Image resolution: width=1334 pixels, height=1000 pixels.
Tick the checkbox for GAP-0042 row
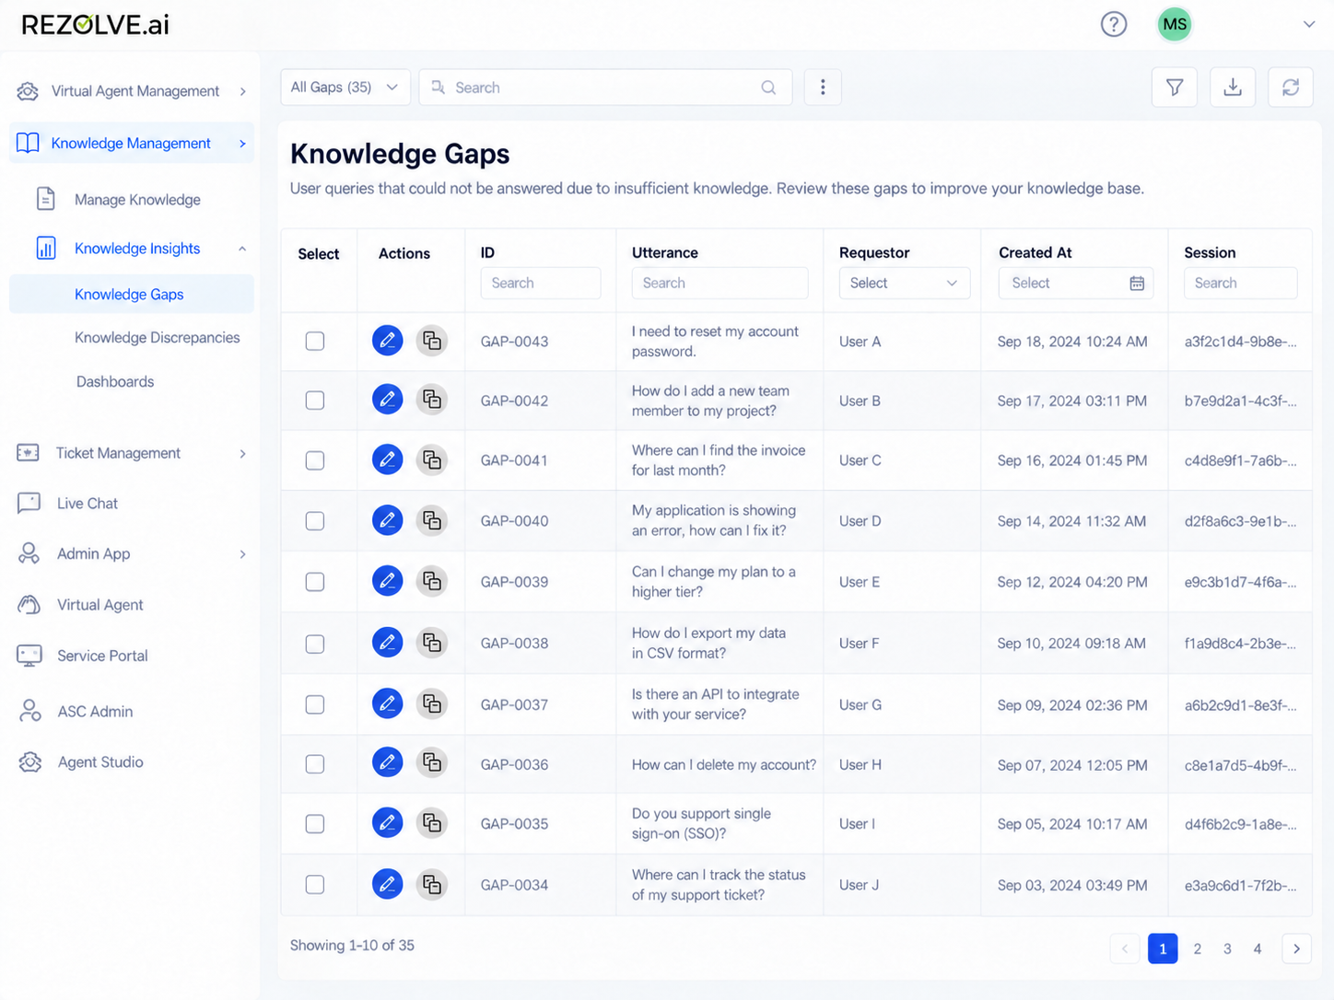point(315,401)
